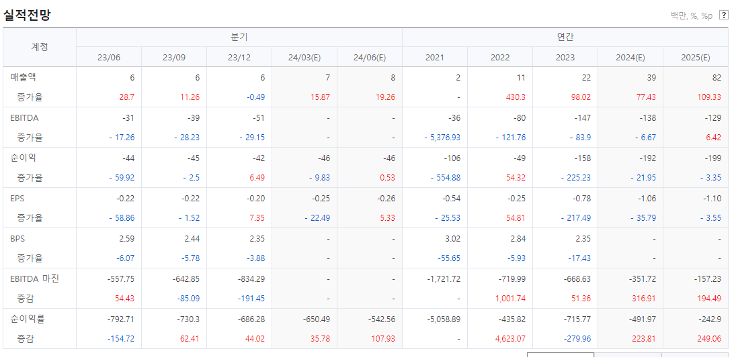Click the 24/03(E) estimate column header
The width and height of the screenshot is (734, 357).
(x=304, y=58)
